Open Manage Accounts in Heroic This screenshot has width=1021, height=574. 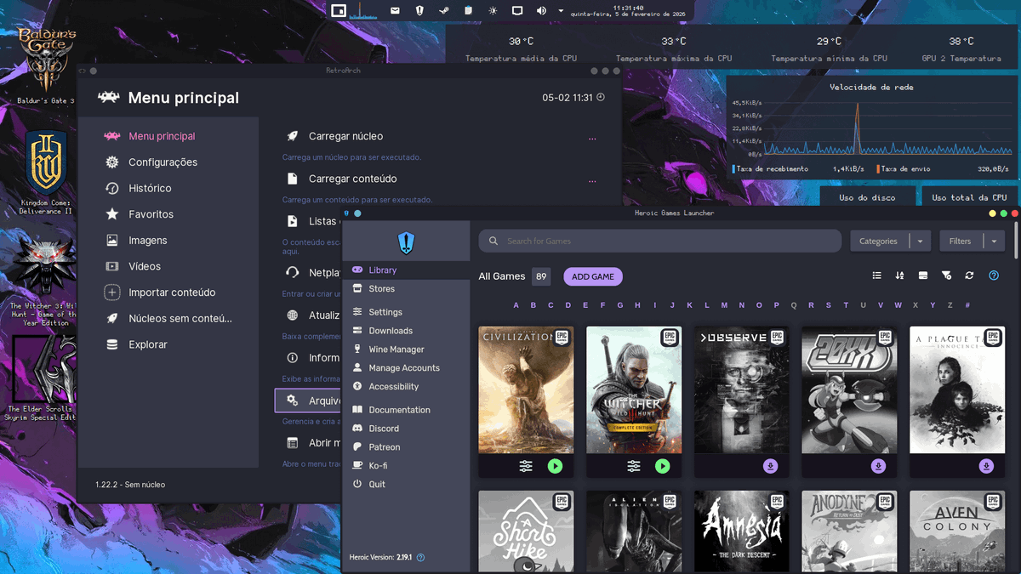tap(406, 368)
